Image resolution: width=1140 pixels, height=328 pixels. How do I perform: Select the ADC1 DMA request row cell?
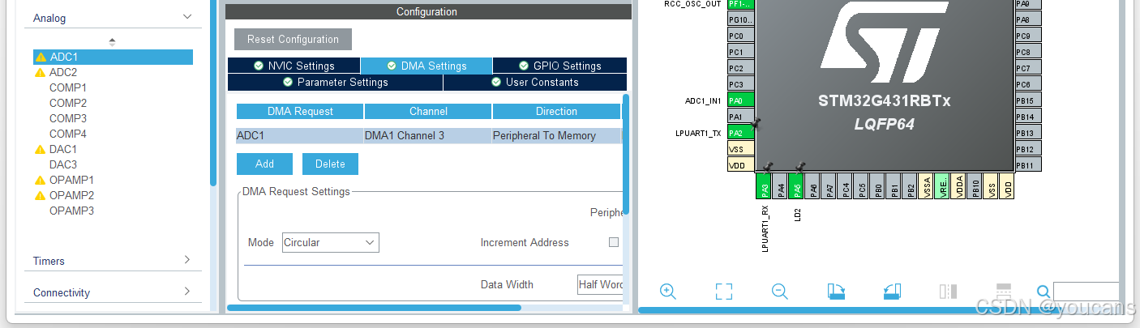tap(300, 135)
